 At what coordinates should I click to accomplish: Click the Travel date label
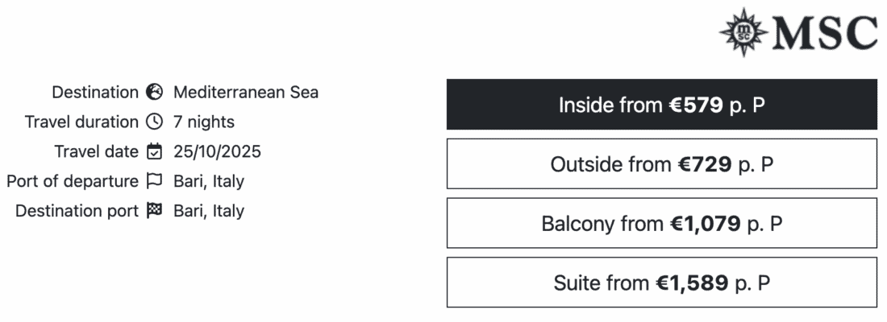pyautogui.click(x=96, y=152)
